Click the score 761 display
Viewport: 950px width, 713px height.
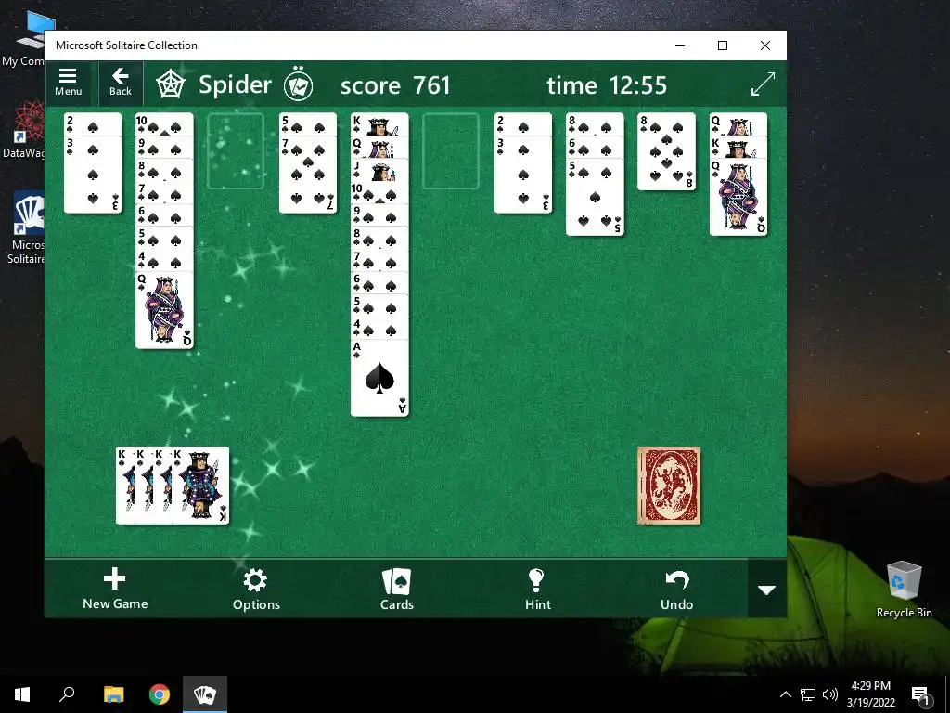pos(395,85)
